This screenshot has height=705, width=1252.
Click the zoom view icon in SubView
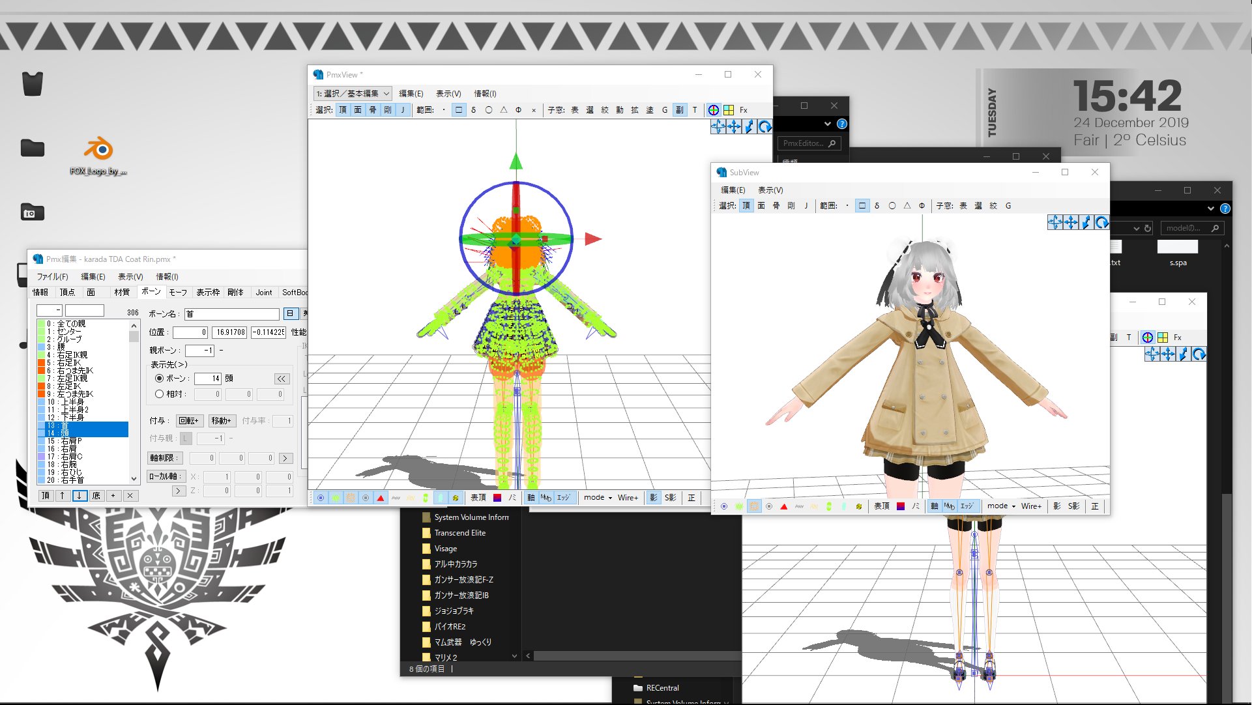point(1086,223)
